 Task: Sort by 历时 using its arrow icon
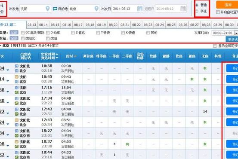(x=75, y=56)
